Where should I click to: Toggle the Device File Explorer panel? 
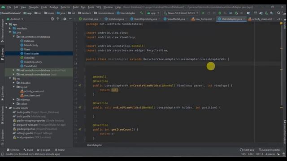(285, 132)
